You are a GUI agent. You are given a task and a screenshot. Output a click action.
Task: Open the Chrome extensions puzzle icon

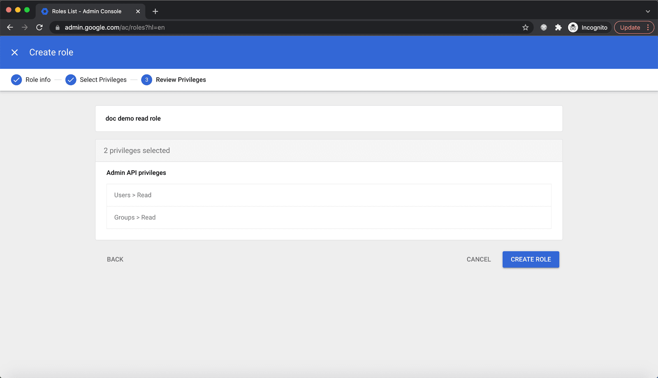pos(558,27)
